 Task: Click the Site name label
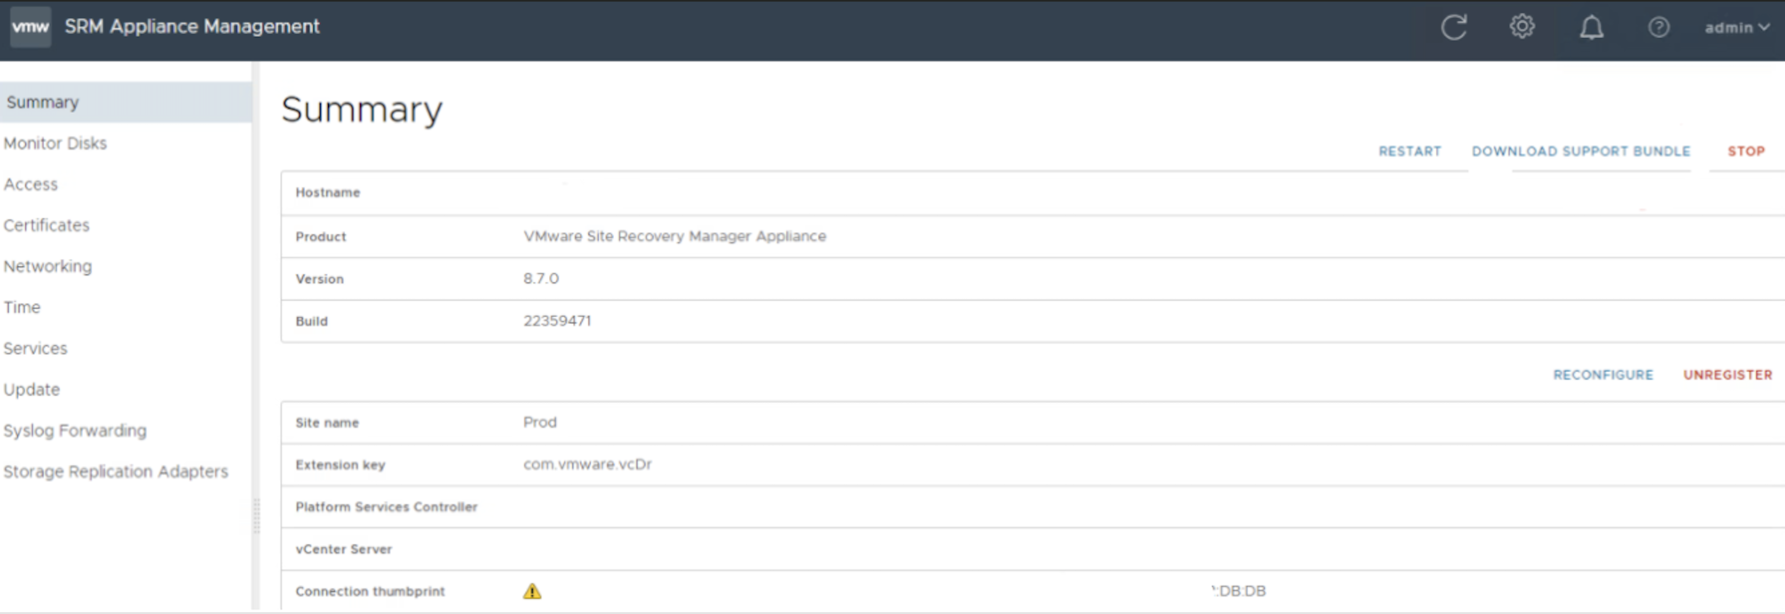(327, 423)
